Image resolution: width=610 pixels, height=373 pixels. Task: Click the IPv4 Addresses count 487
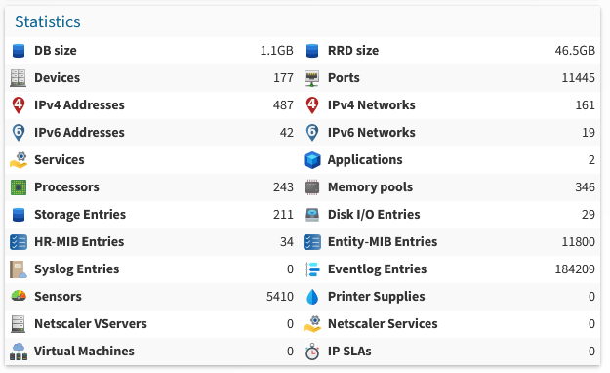[x=283, y=105]
